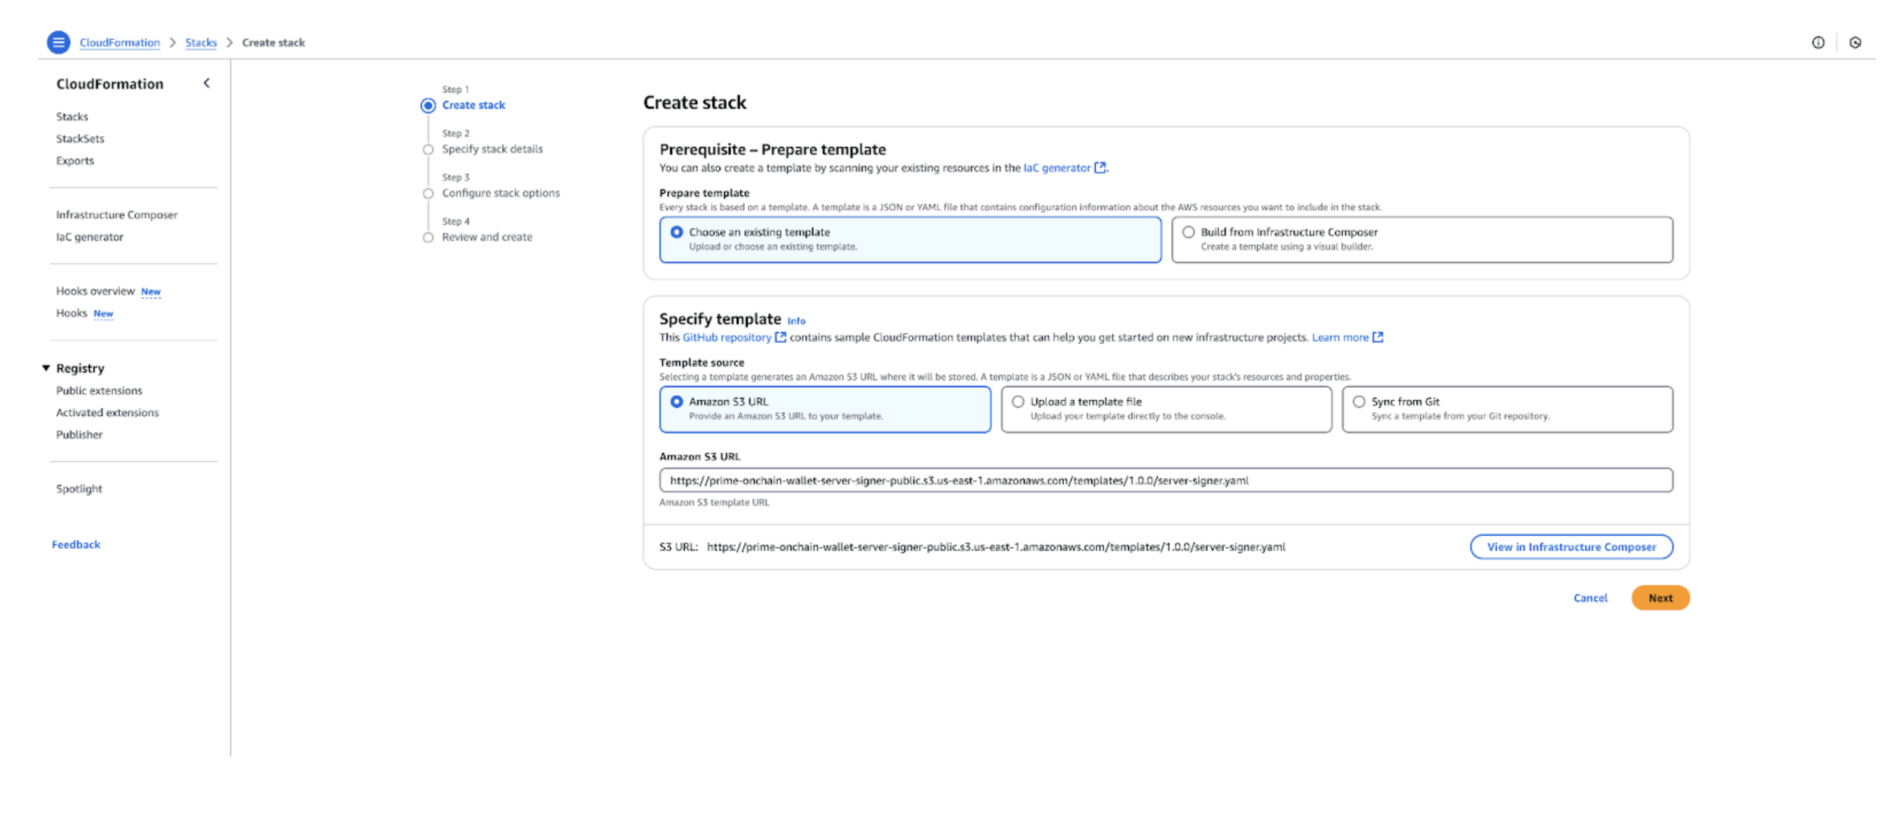Viewport: 1898px width, 833px height.
Task: Click the Amazon S3 URL input field
Action: (x=1165, y=481)
